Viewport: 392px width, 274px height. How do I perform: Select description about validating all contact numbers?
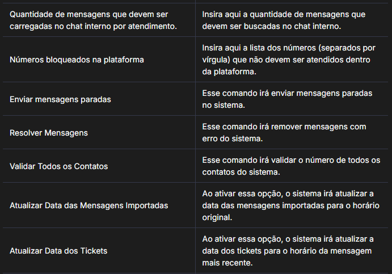tap(291, 166)
